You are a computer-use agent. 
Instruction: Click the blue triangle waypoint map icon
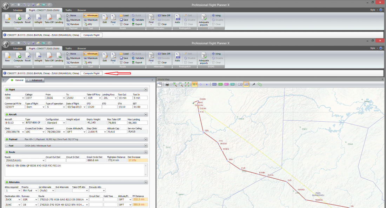207,84
